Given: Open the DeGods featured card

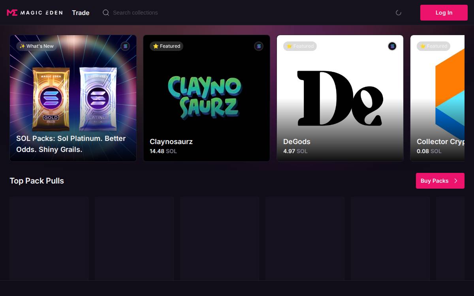Looking at the screenshot, I should coord(340,98).
